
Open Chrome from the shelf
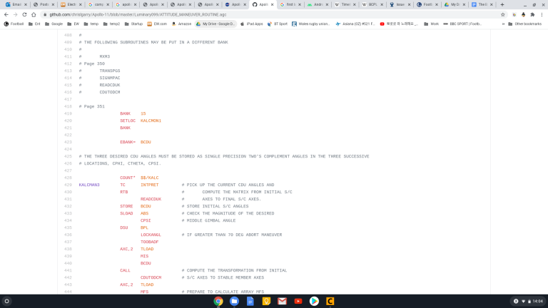tap(218, 301)
